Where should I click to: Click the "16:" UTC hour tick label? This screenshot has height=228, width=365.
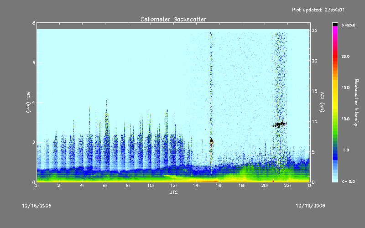[219, 186]
